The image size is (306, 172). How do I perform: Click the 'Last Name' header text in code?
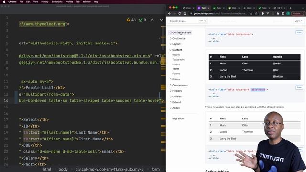pyautogui.click(x=87, y=133)
